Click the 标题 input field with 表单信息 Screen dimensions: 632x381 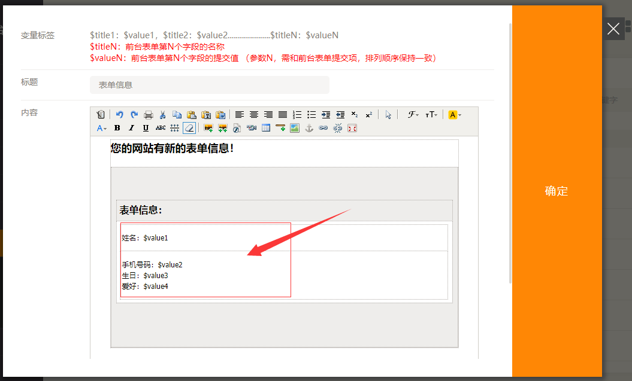pyautogui.click(x=209, y=85)
